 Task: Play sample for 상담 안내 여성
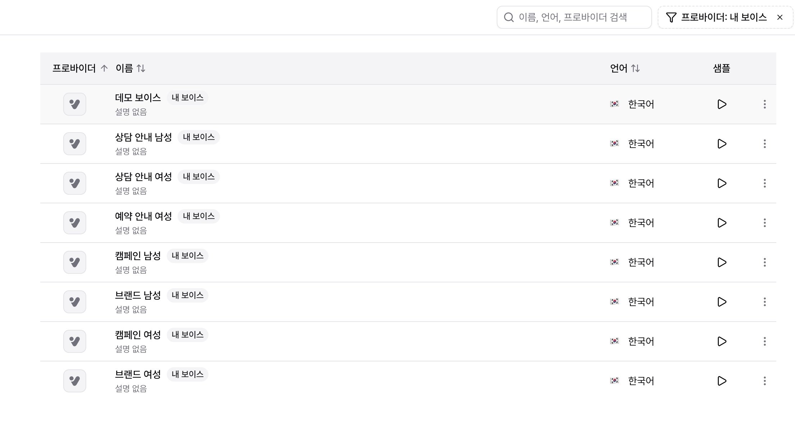722,183
